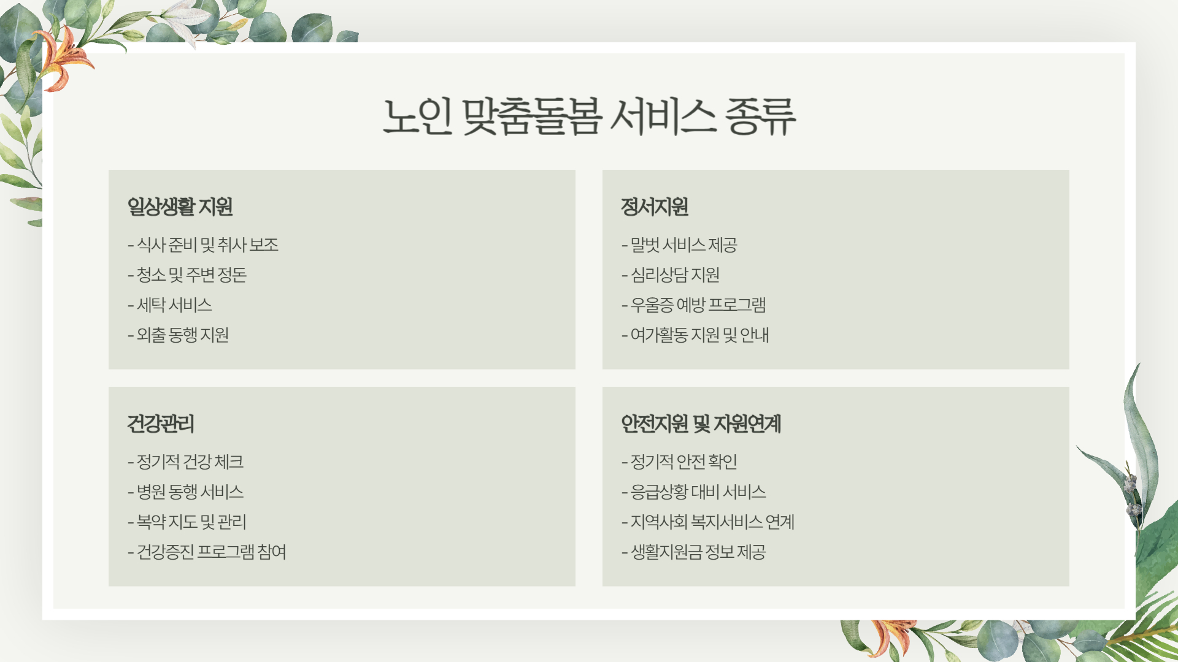The height and width of the screenshot is (662, 1178).
Task: Select the 건강관리 section heading
Action: tap(161, 424)
